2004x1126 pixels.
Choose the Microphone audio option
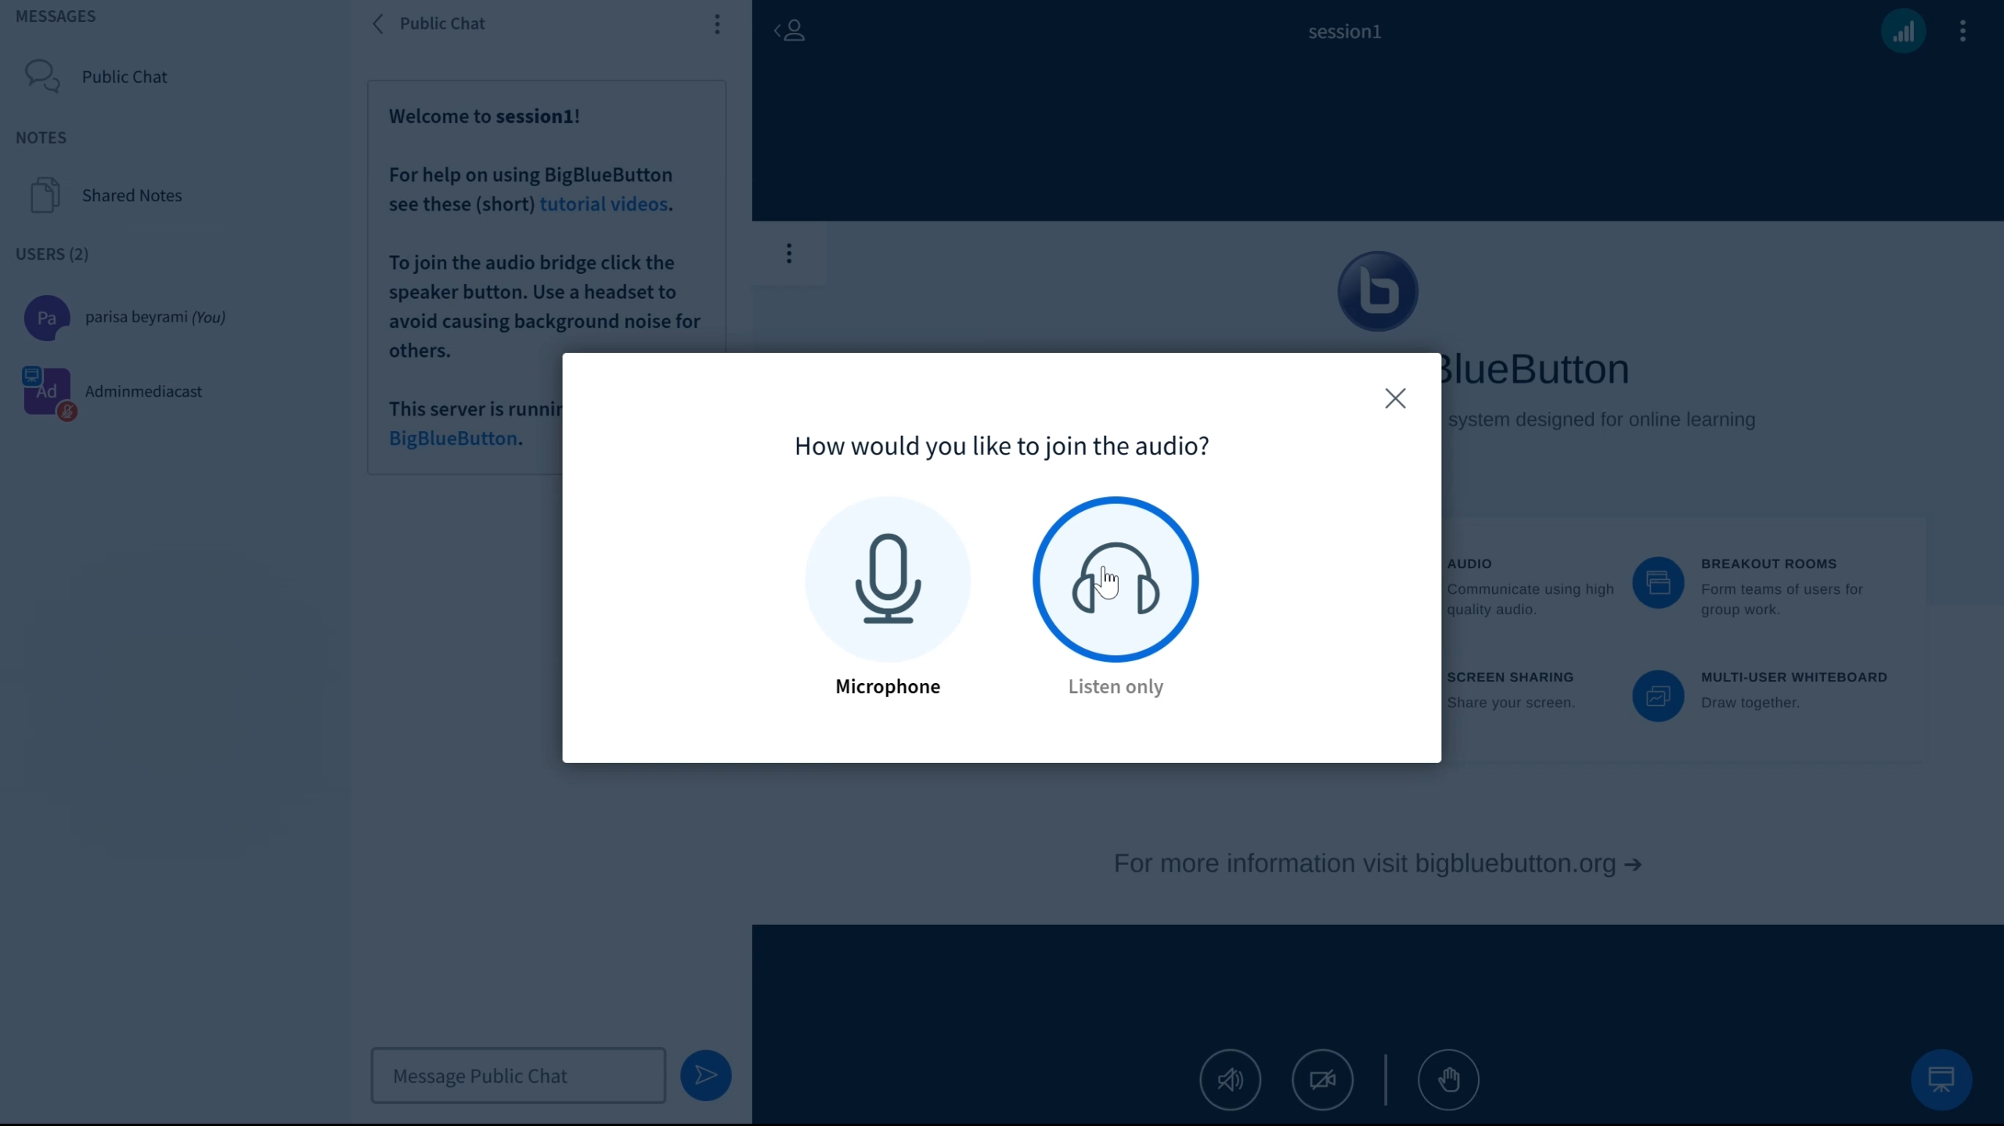(887, 580)
